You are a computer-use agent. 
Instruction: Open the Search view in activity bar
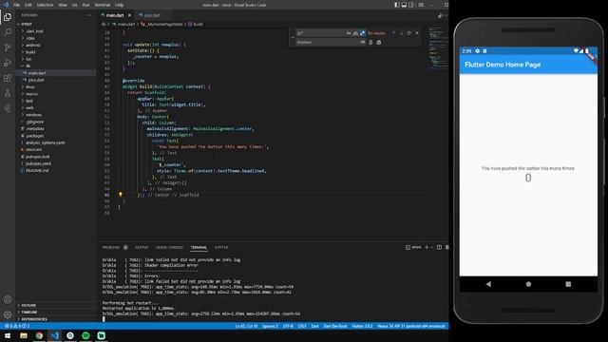click(8, 32)
